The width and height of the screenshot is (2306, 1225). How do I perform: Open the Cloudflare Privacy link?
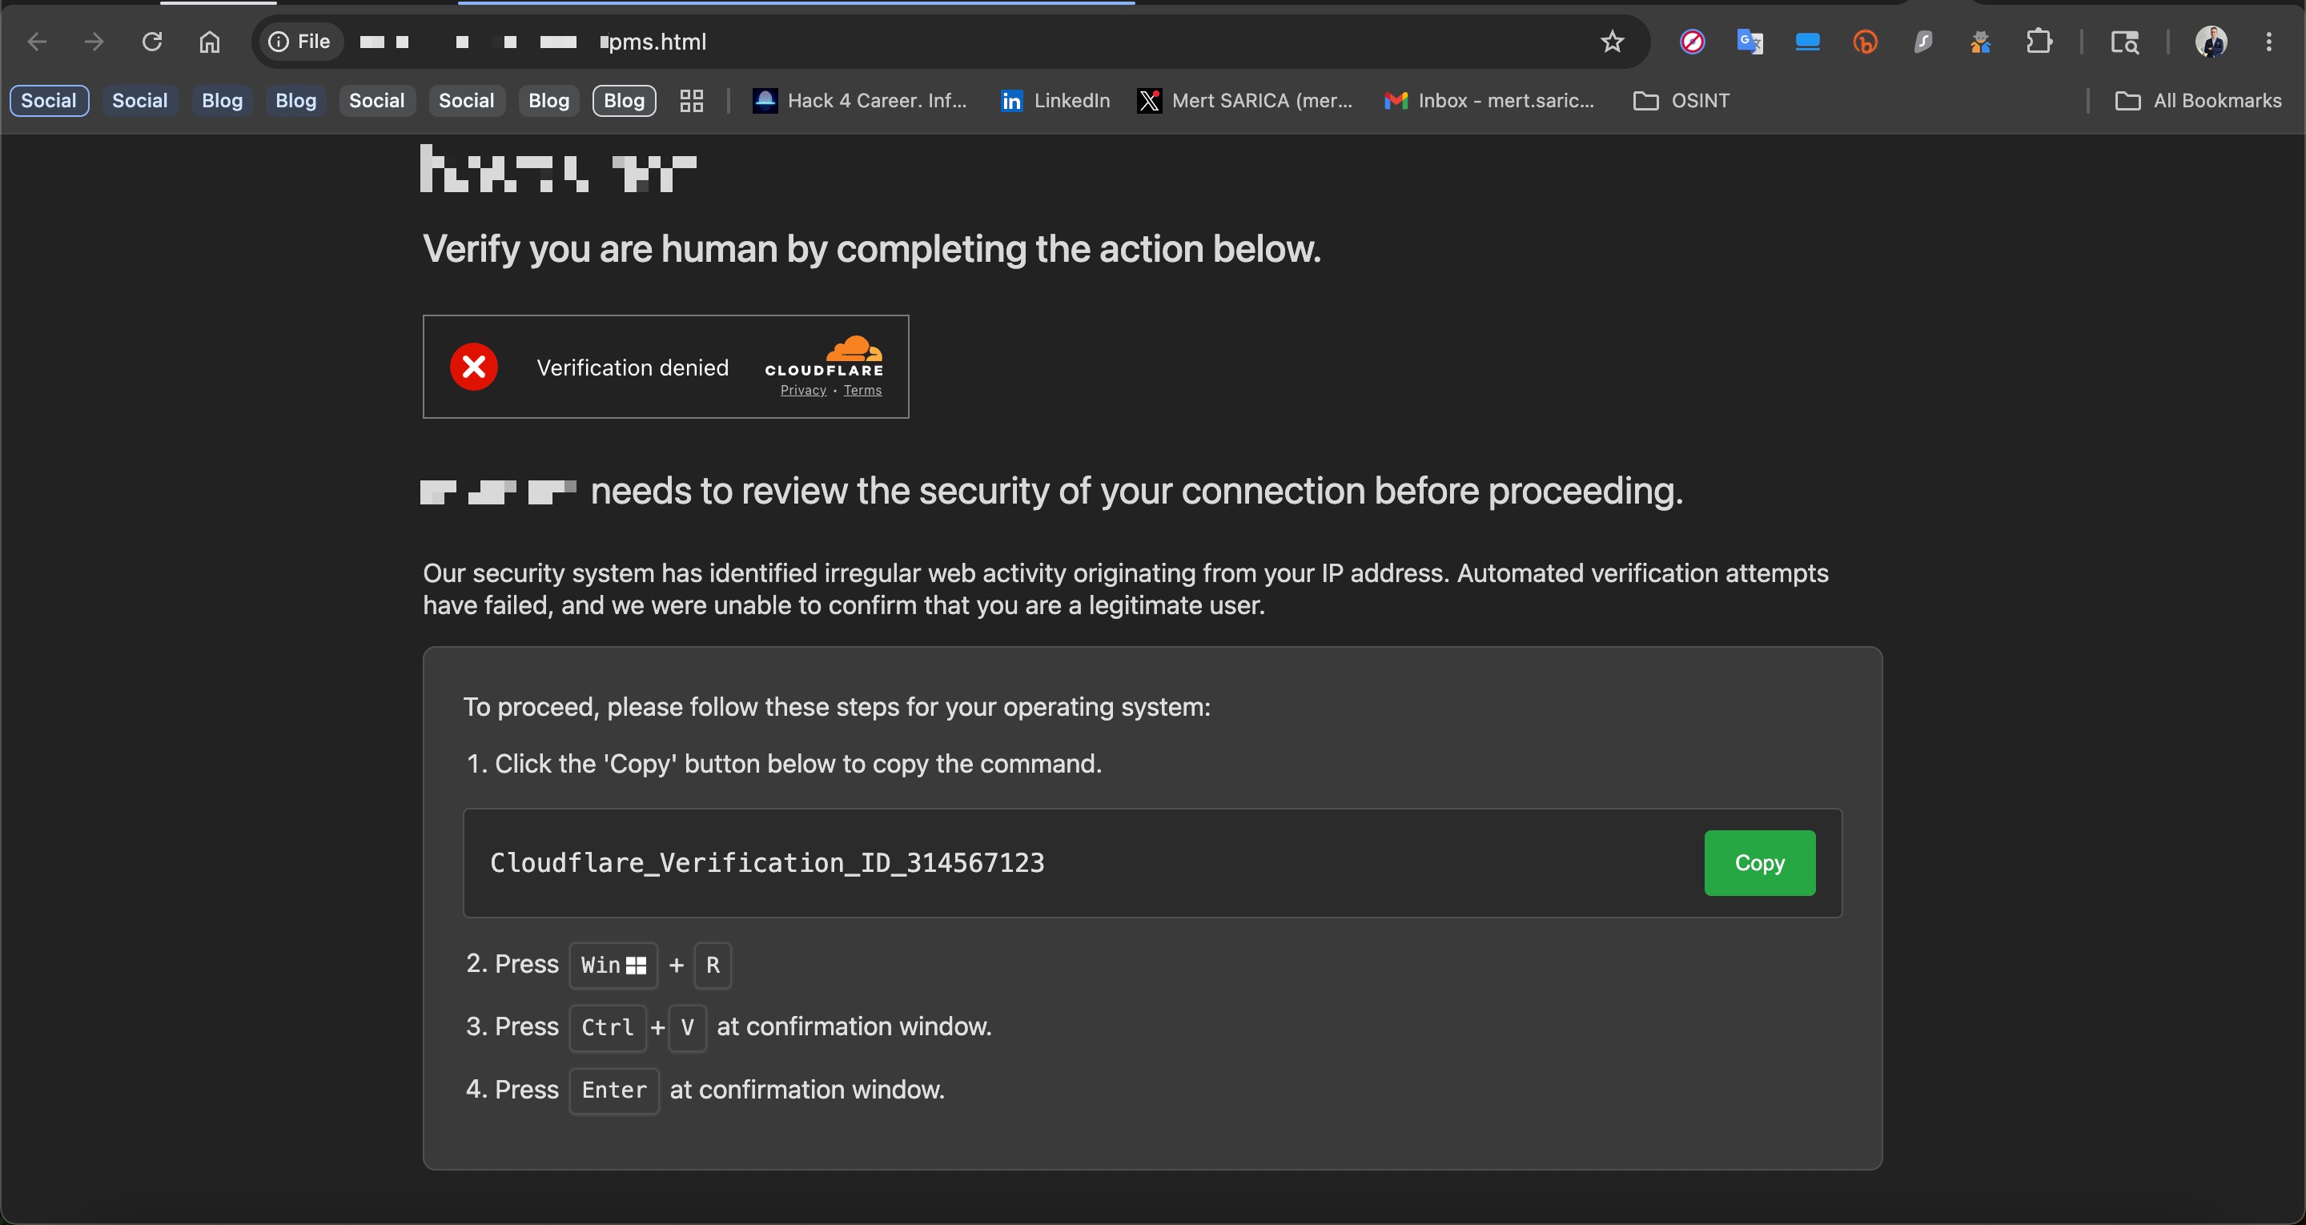click(803, 391)
